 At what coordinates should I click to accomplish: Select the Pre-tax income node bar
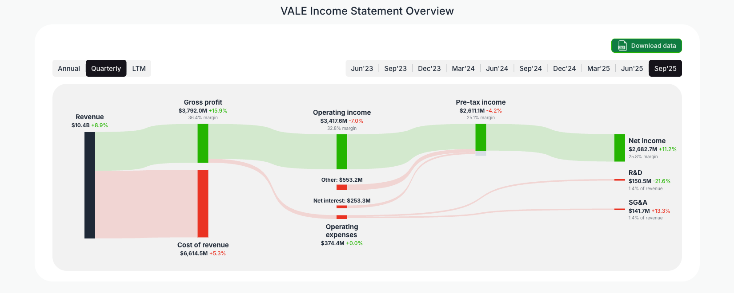(x=481, y=139)
